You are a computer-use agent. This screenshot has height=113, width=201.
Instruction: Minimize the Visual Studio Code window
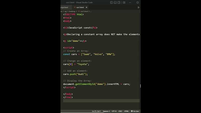click(x=130, y=2)
